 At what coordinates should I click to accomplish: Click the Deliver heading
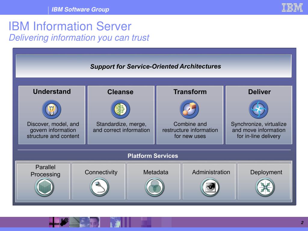point(259,92)
